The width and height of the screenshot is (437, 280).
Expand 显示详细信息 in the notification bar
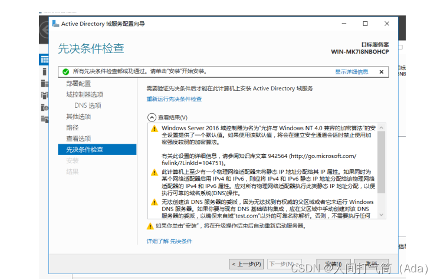click(x=351, y=72)
